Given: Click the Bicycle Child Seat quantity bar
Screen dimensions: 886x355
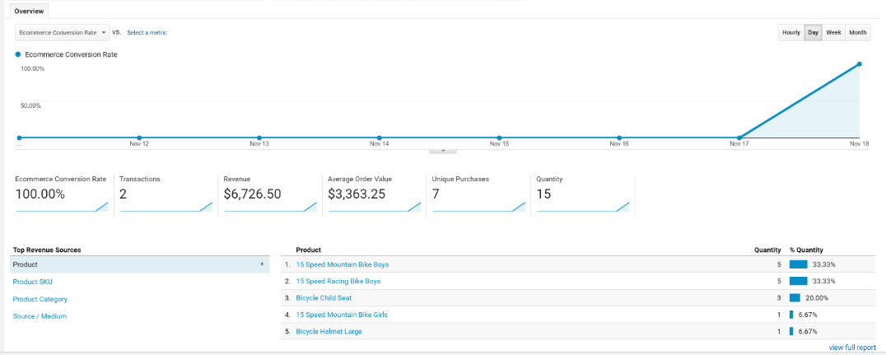Looking at the screenshot, I should [x=795, y=298].
